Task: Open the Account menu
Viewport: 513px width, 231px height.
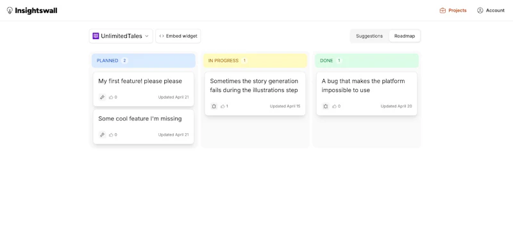Action: click(491, 10)
